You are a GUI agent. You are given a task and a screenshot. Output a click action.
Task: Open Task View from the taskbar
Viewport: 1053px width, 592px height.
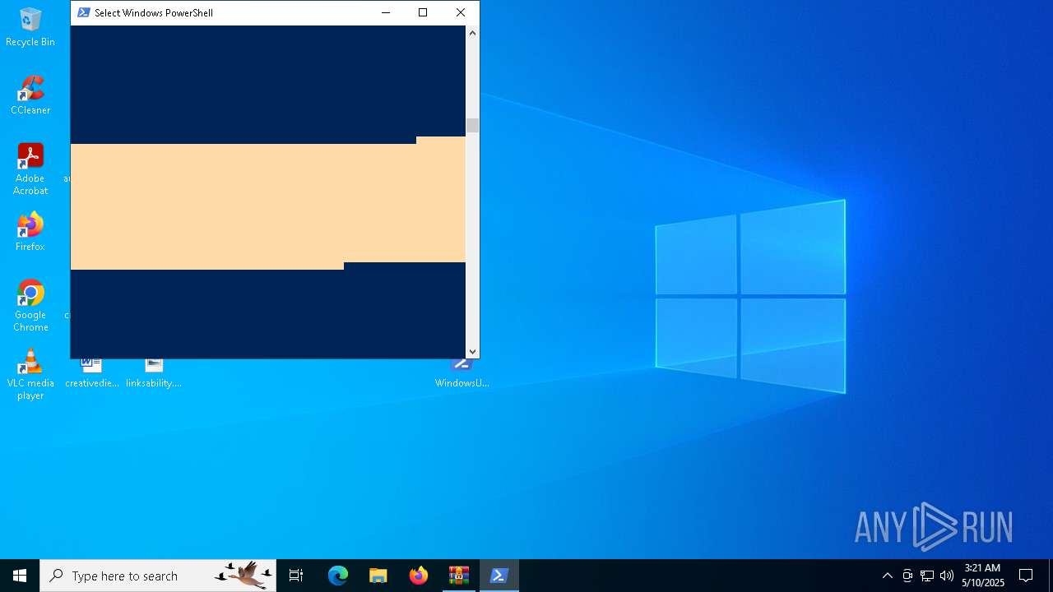(x=296, y=576)
